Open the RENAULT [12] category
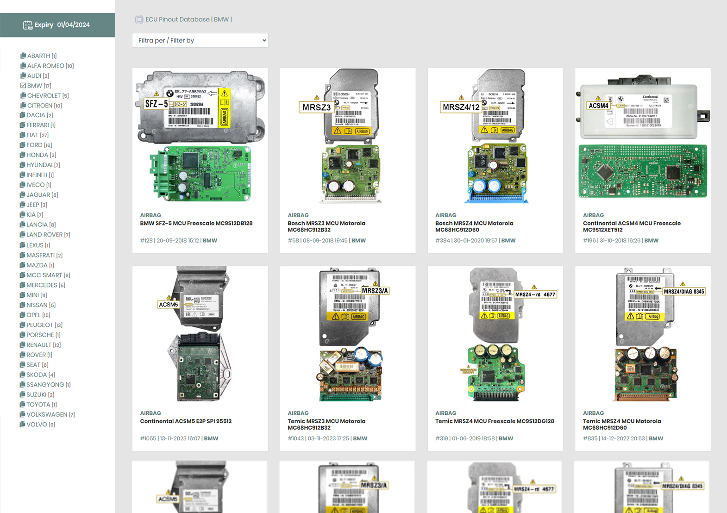Viewport: 727px width, 513px height. click(x=40, y=345)
